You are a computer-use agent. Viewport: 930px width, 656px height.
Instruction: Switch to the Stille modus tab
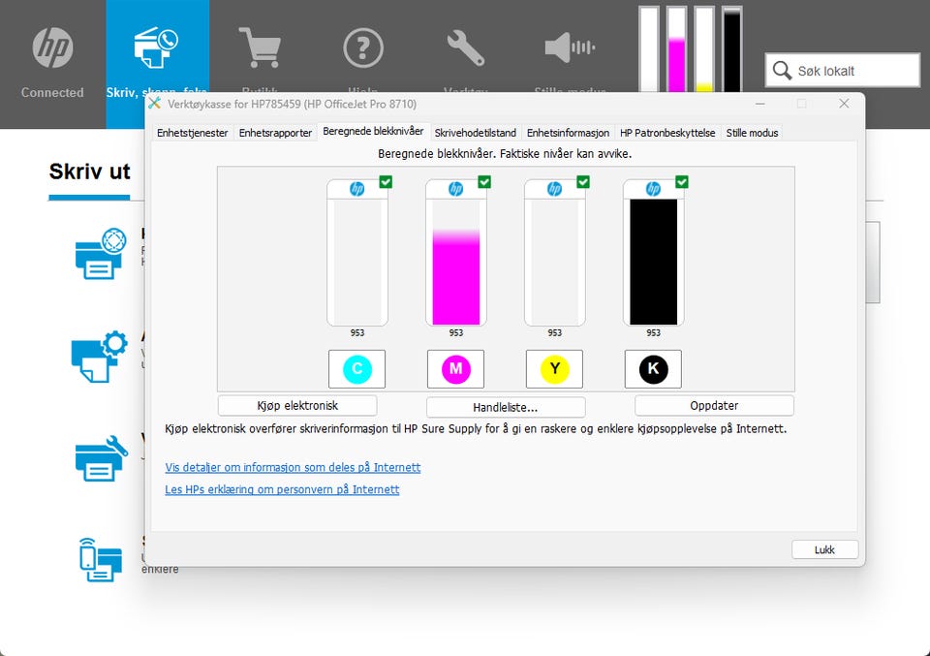click(x=752, y=133)
